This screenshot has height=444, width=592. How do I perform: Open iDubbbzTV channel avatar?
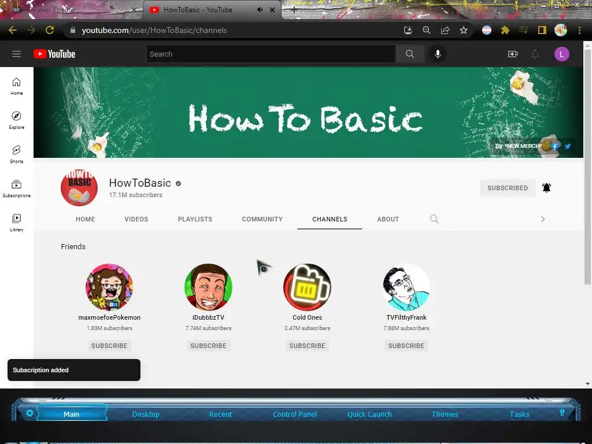(208, 287)
